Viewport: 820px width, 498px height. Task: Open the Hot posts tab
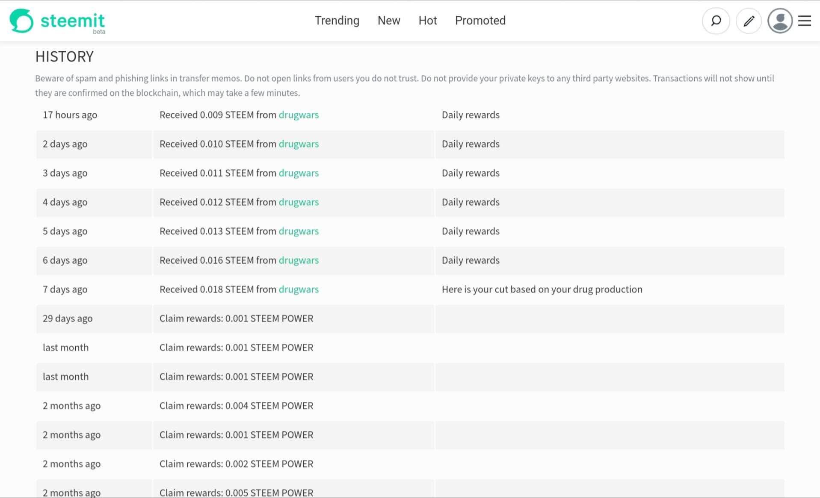click(x=427, y=21)
